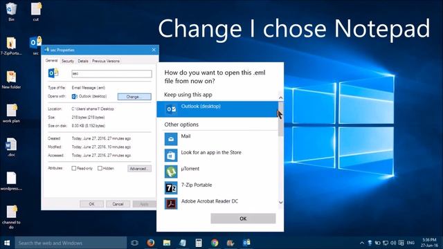Open network status in system tray

(386, 243)
